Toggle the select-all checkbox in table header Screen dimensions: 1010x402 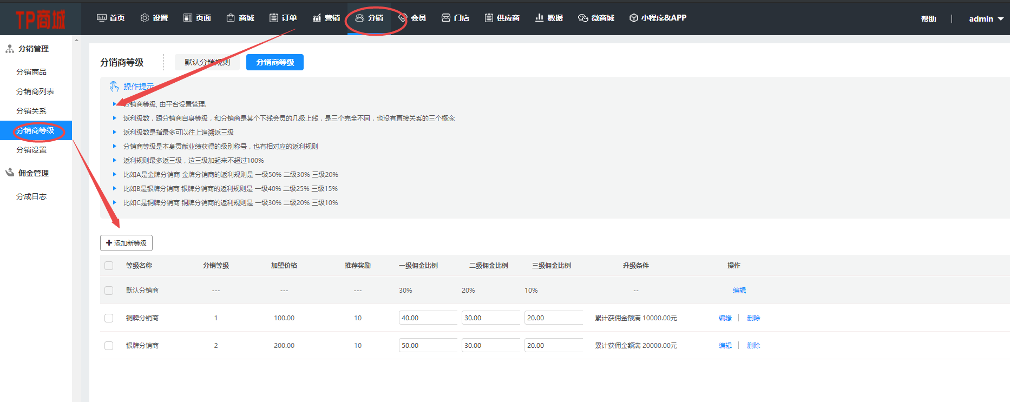(x=109, y=266)
